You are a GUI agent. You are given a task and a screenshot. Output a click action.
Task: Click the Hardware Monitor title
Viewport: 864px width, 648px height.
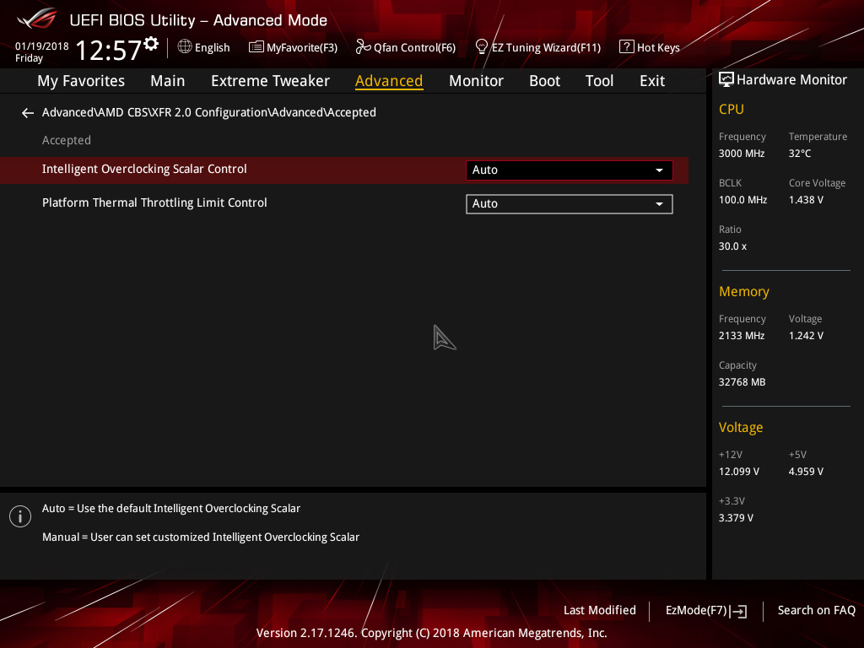point(791,80)
